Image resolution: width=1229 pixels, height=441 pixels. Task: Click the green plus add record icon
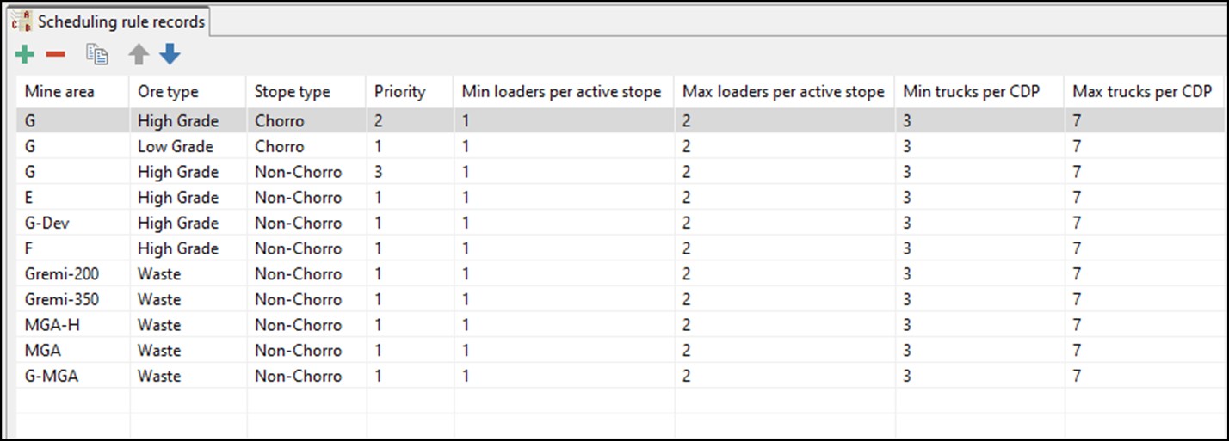tap(25, 55)
